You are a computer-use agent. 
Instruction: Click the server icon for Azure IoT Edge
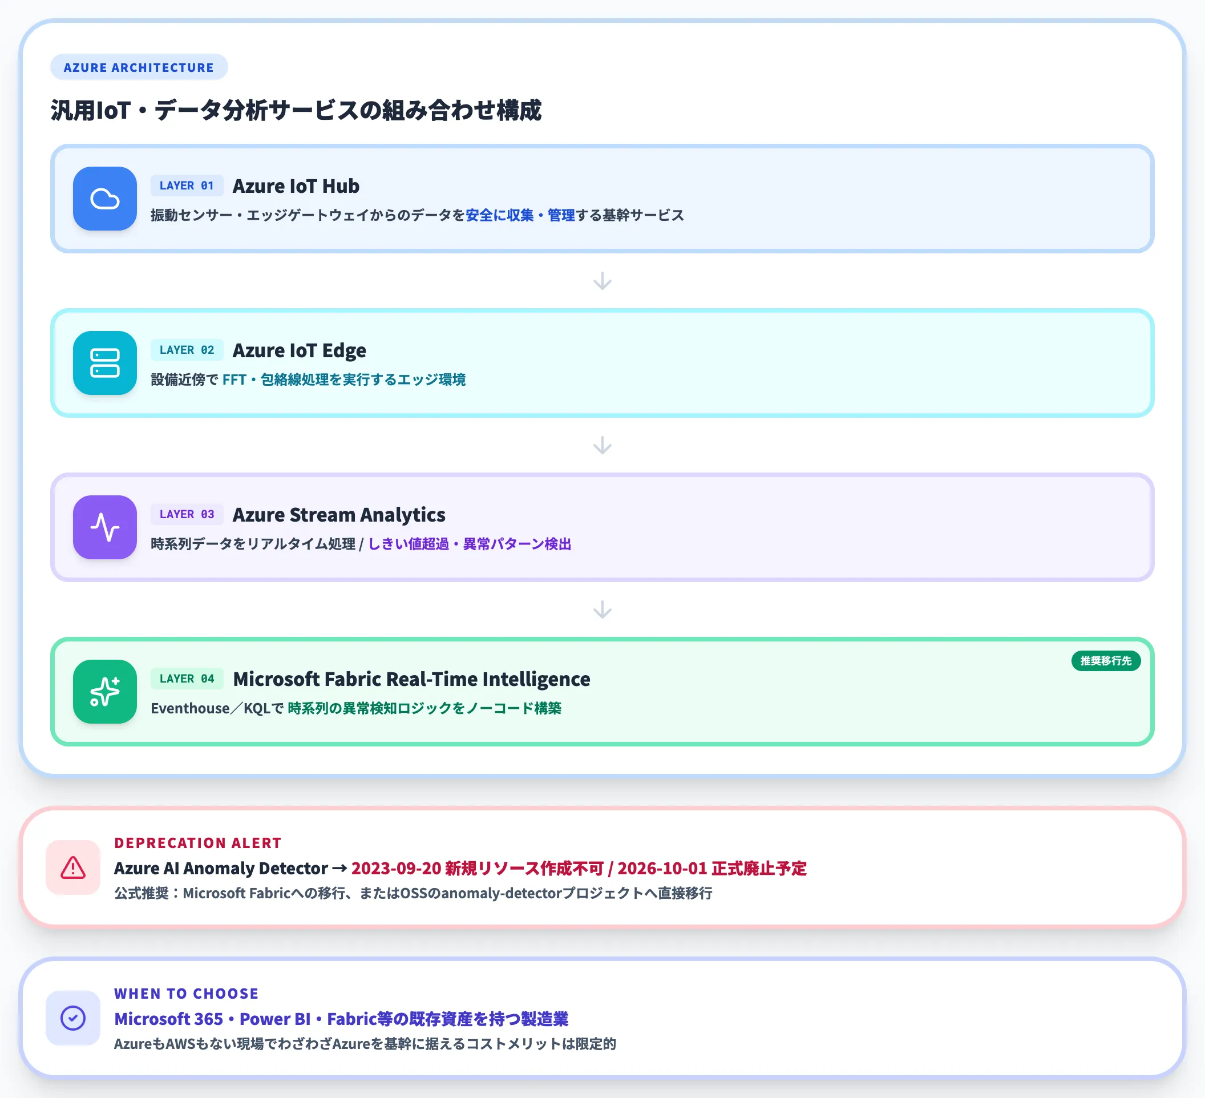104,363
